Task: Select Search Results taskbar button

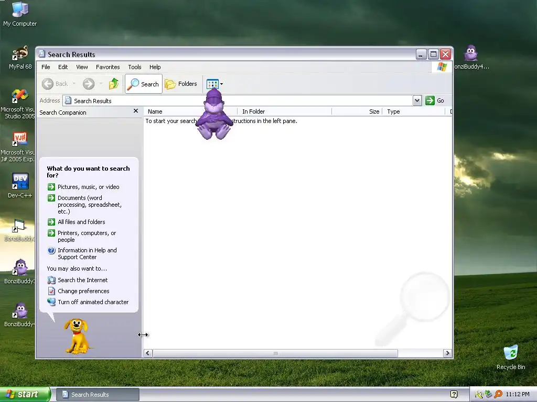Action: 97,395
